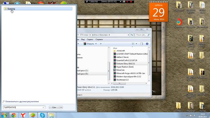The image size is (210, 118).
Task: Select EssentialCraftv2.12.147.24 archive
Action: point(125,60)
